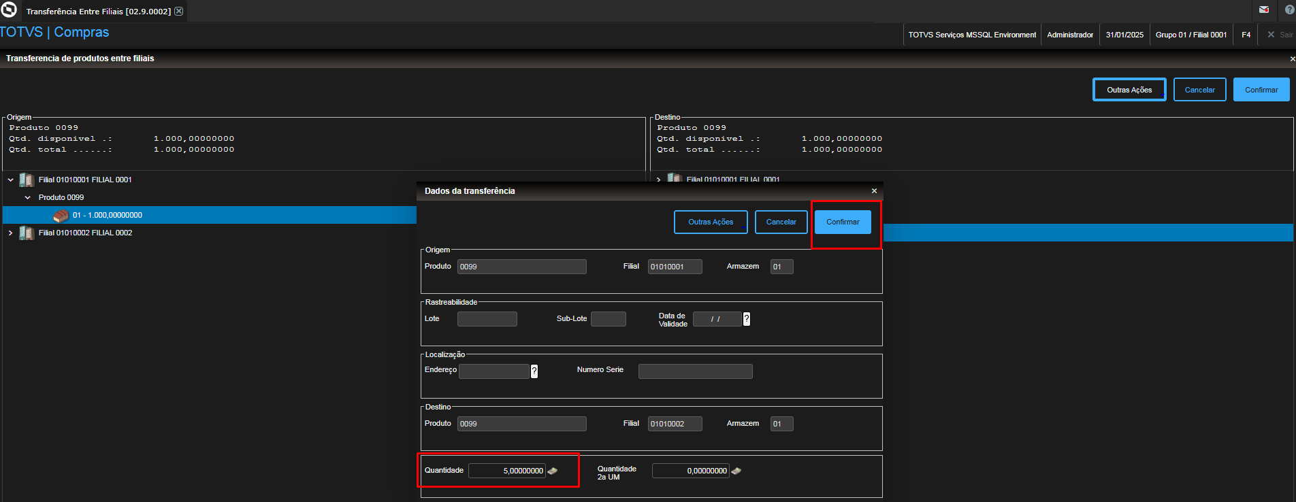
Task: Click the calculator icon beside Quantidade field
Action: click(x=553, y=471)
